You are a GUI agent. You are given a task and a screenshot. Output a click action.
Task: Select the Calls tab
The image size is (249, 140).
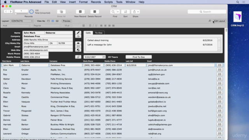coord(88,33)
